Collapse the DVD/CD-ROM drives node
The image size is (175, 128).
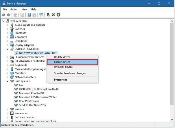(x=8, y=49)
